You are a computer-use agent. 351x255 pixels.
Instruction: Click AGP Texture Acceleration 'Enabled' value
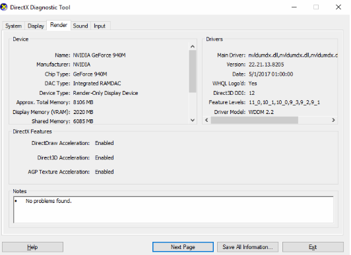point(104,172)
